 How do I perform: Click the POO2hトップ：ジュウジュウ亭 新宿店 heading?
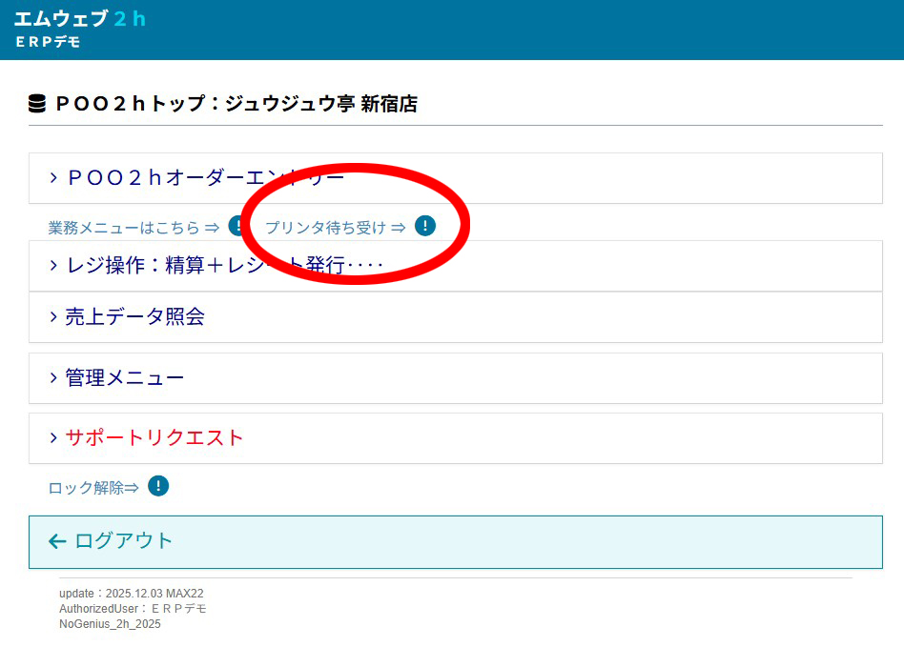tap(236, 104)
